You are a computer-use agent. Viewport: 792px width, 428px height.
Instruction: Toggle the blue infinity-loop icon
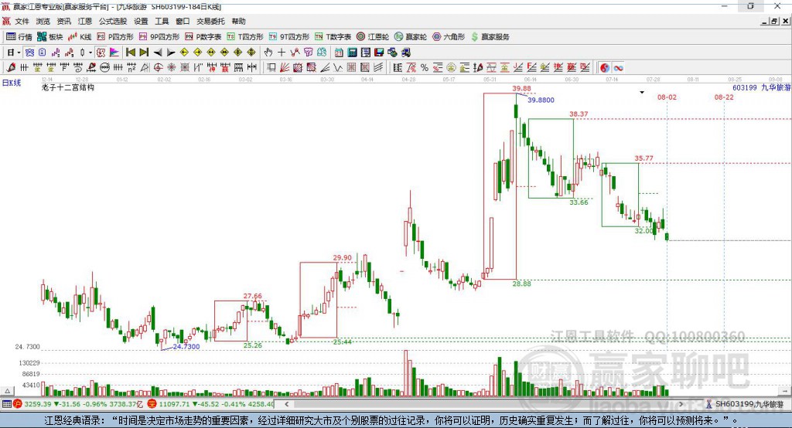(x=618, y=68)
